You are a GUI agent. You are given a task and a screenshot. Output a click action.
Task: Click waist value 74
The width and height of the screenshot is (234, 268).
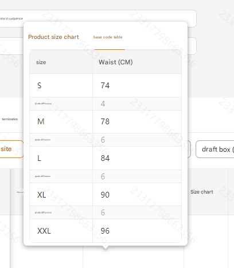pyautogui.click(x=105, y=85)
